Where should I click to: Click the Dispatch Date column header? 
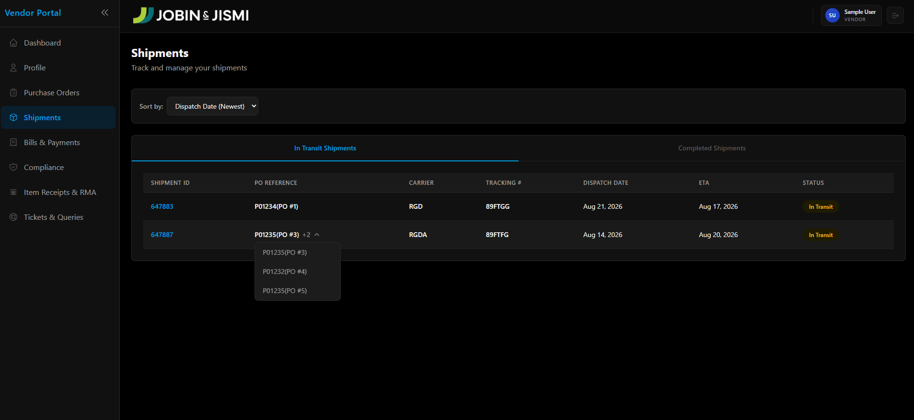point(605,183)
